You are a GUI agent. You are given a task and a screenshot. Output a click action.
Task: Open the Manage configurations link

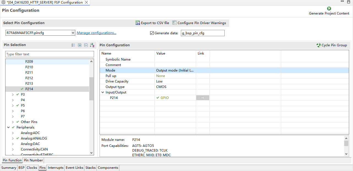click(x=96, y=33)
